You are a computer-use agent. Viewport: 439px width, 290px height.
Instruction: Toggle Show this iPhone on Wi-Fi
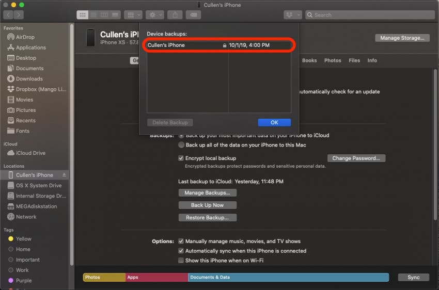click(x=181, y=261)
